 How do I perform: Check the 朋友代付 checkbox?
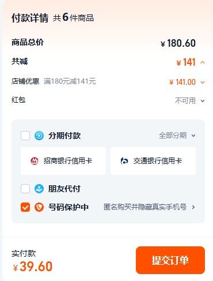click(25, 189)
